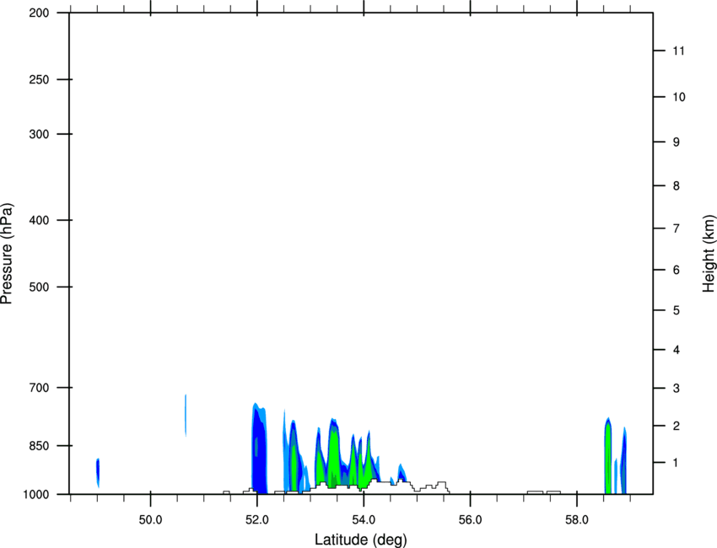Click the "Pressure (hPa)" axis title
This screenshot has height=548, width=717.
7,254
